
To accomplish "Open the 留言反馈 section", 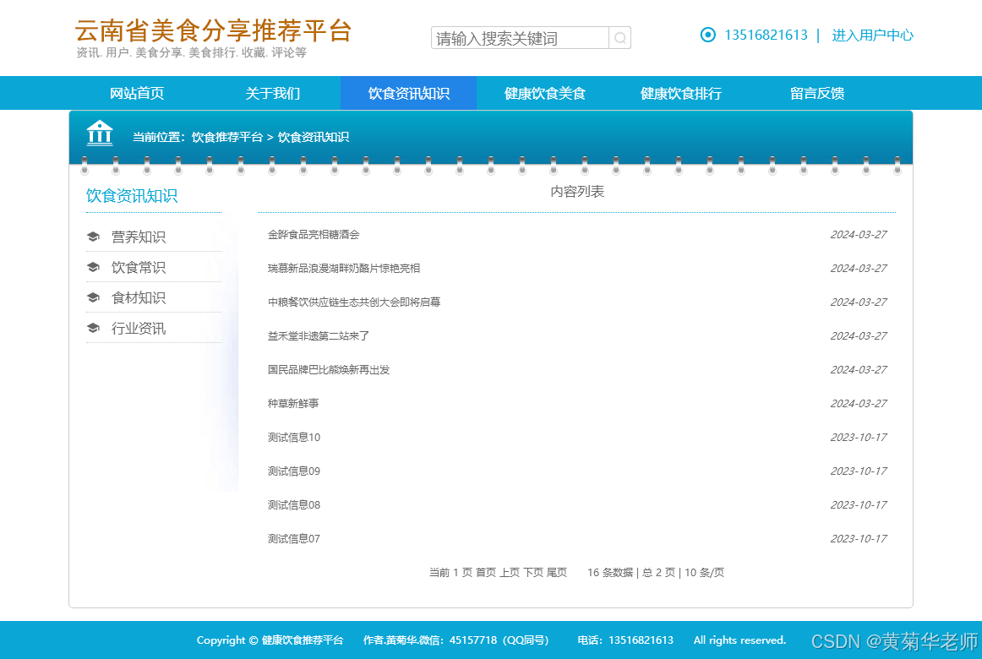I will pos(816,93).
